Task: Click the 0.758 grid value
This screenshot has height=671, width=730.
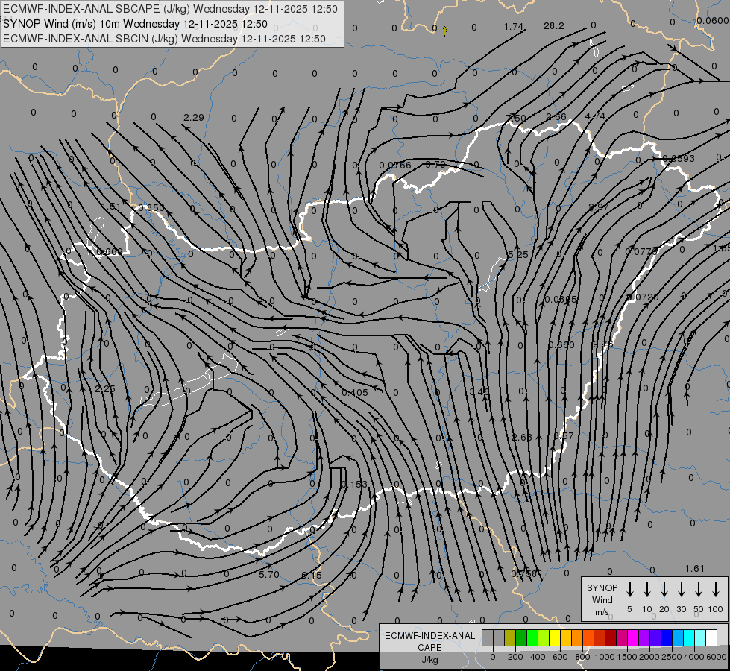Action: [524, 573]
